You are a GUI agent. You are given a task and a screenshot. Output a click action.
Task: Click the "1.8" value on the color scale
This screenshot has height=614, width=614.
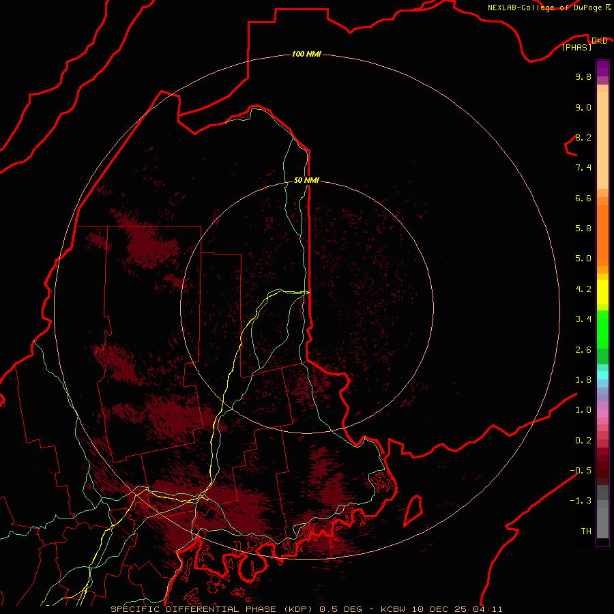[583, 379]
